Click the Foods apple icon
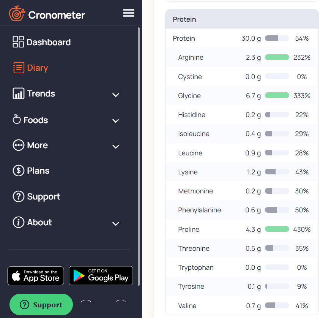Viewport: 331px width, 318px height. coord(17,120)
